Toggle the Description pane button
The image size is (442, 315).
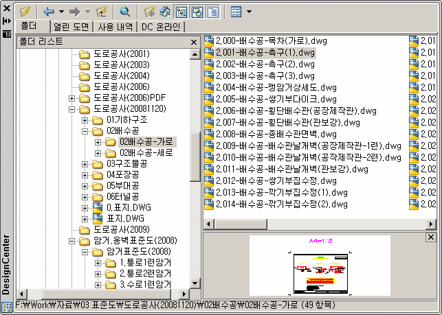click(x=213, y=12)
